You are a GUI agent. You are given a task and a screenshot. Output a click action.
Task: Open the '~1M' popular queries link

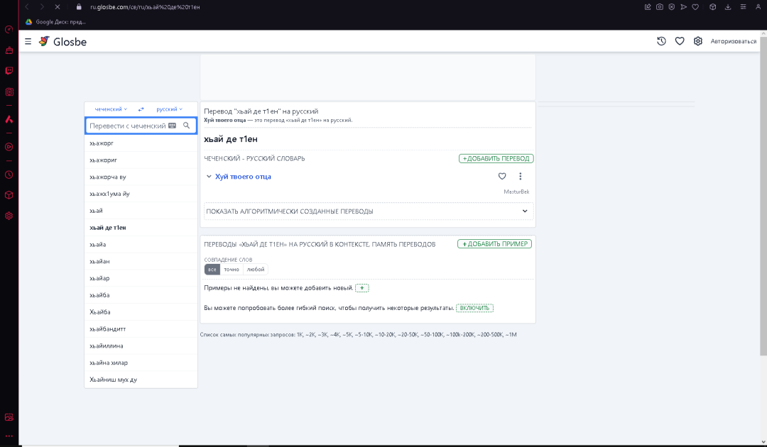(x=511, y=335)
